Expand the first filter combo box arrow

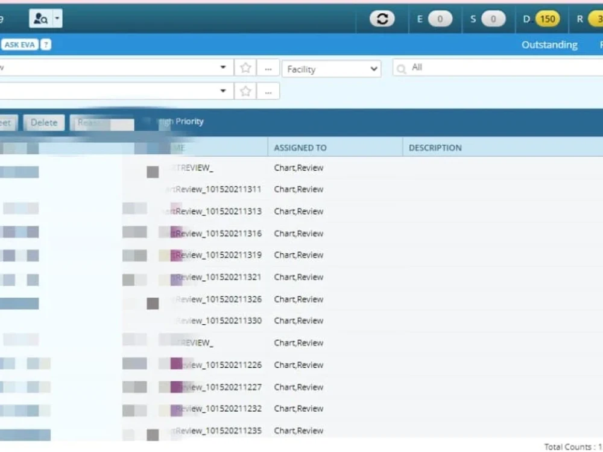click(223, 67)
